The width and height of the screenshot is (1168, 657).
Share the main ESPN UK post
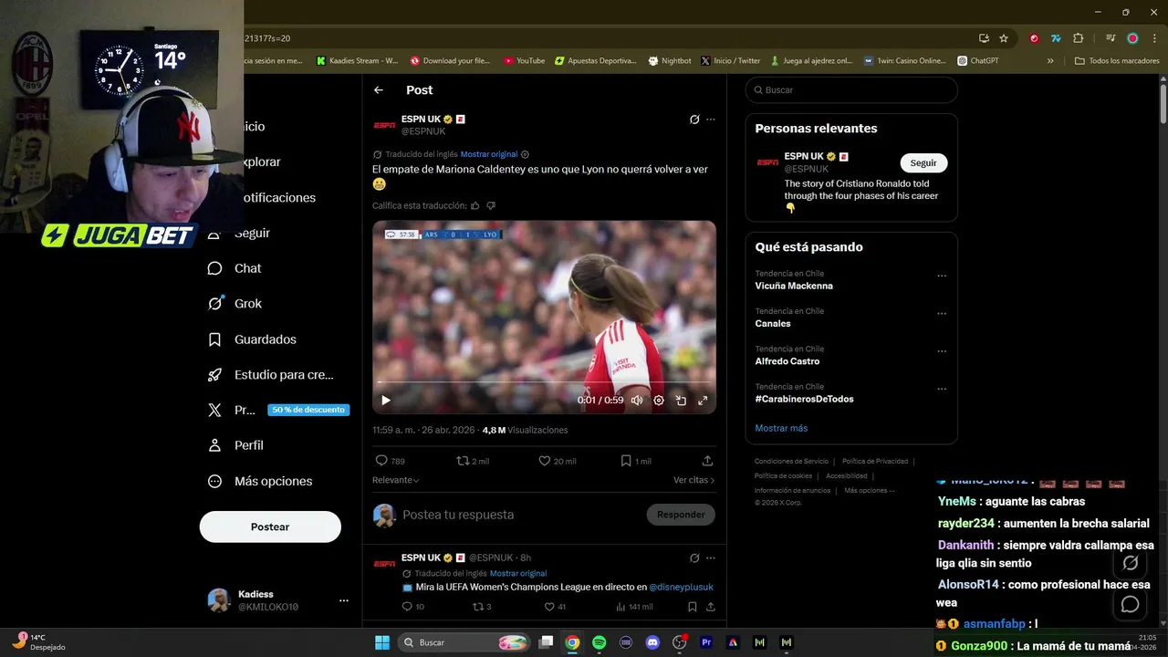tap(707, 461)
